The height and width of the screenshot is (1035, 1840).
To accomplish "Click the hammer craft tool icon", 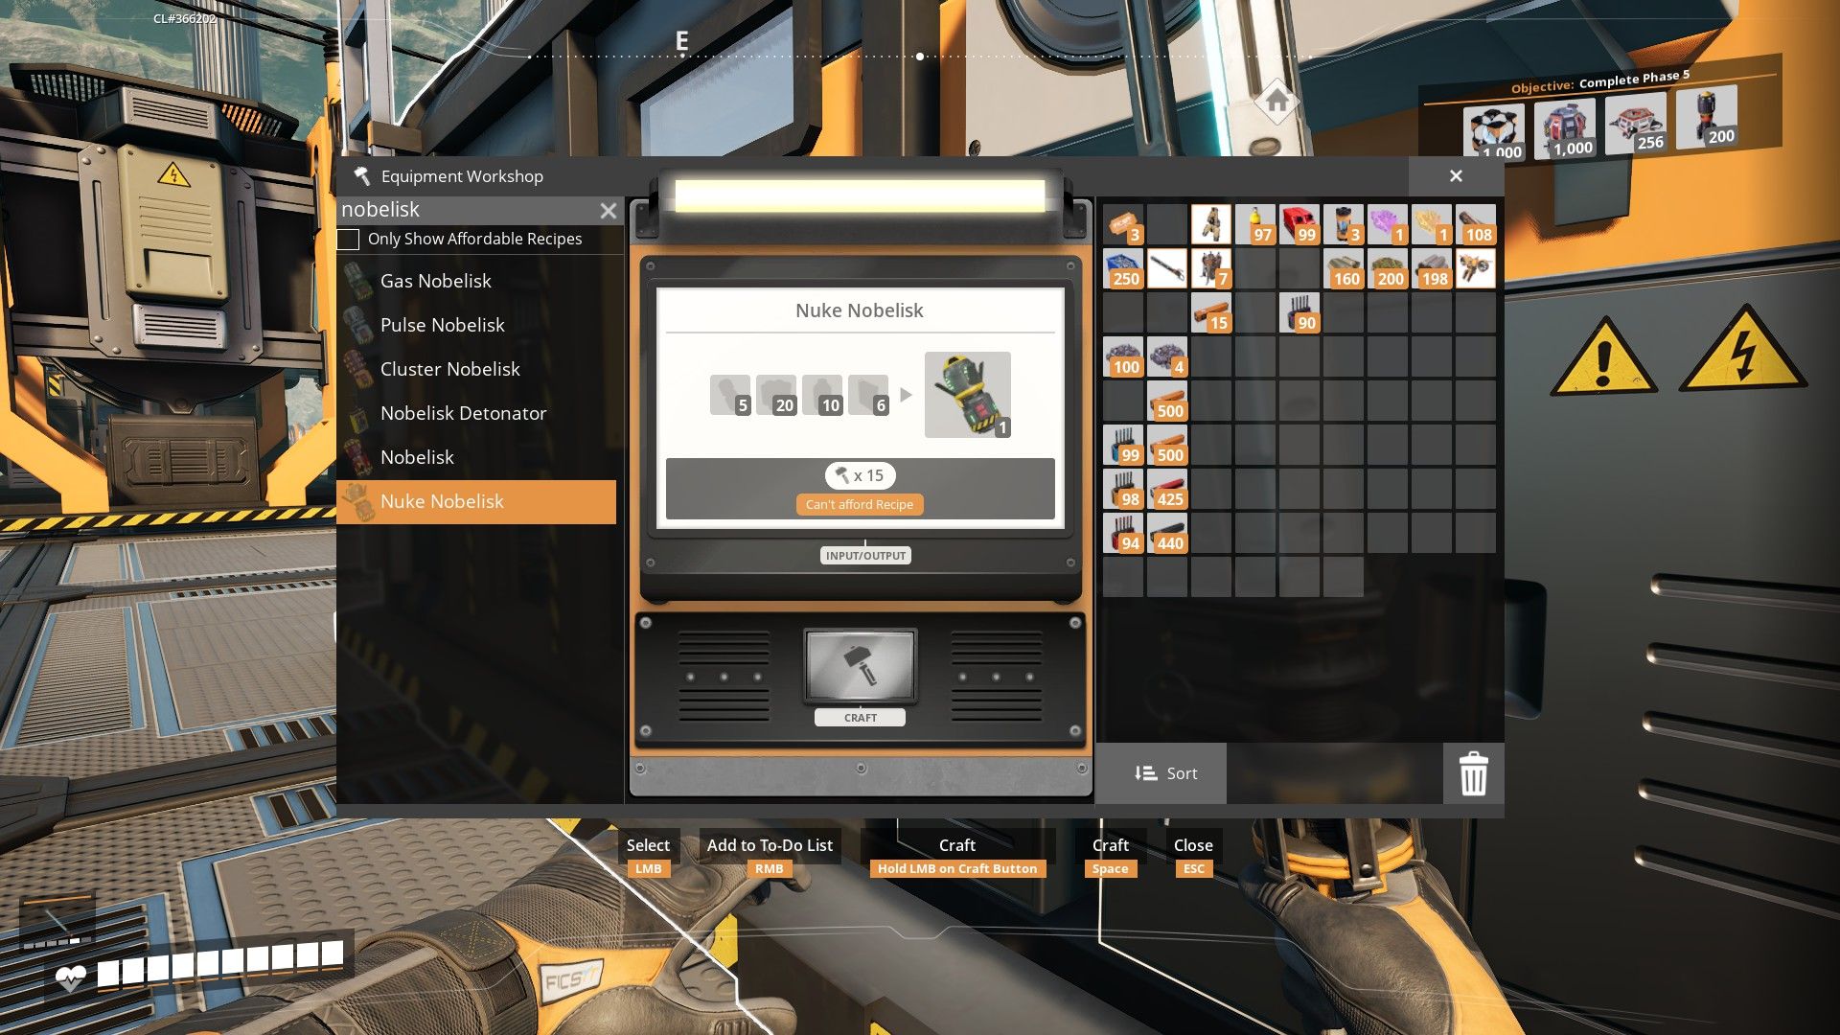I will 861,665.
